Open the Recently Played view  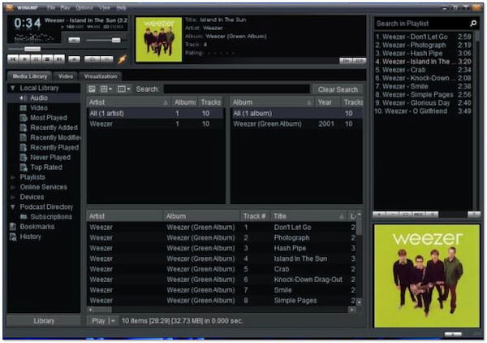click(54, 147)
